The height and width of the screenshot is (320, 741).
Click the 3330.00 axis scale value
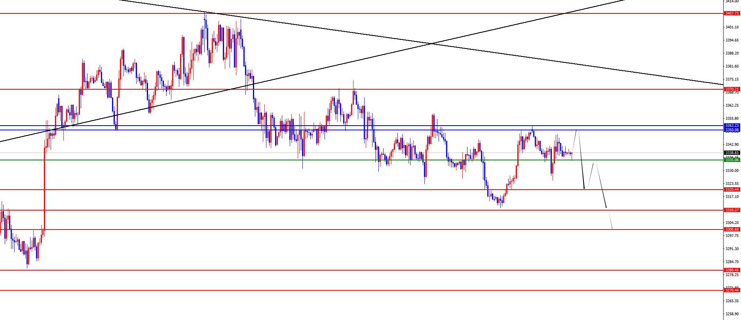point(732,171)
